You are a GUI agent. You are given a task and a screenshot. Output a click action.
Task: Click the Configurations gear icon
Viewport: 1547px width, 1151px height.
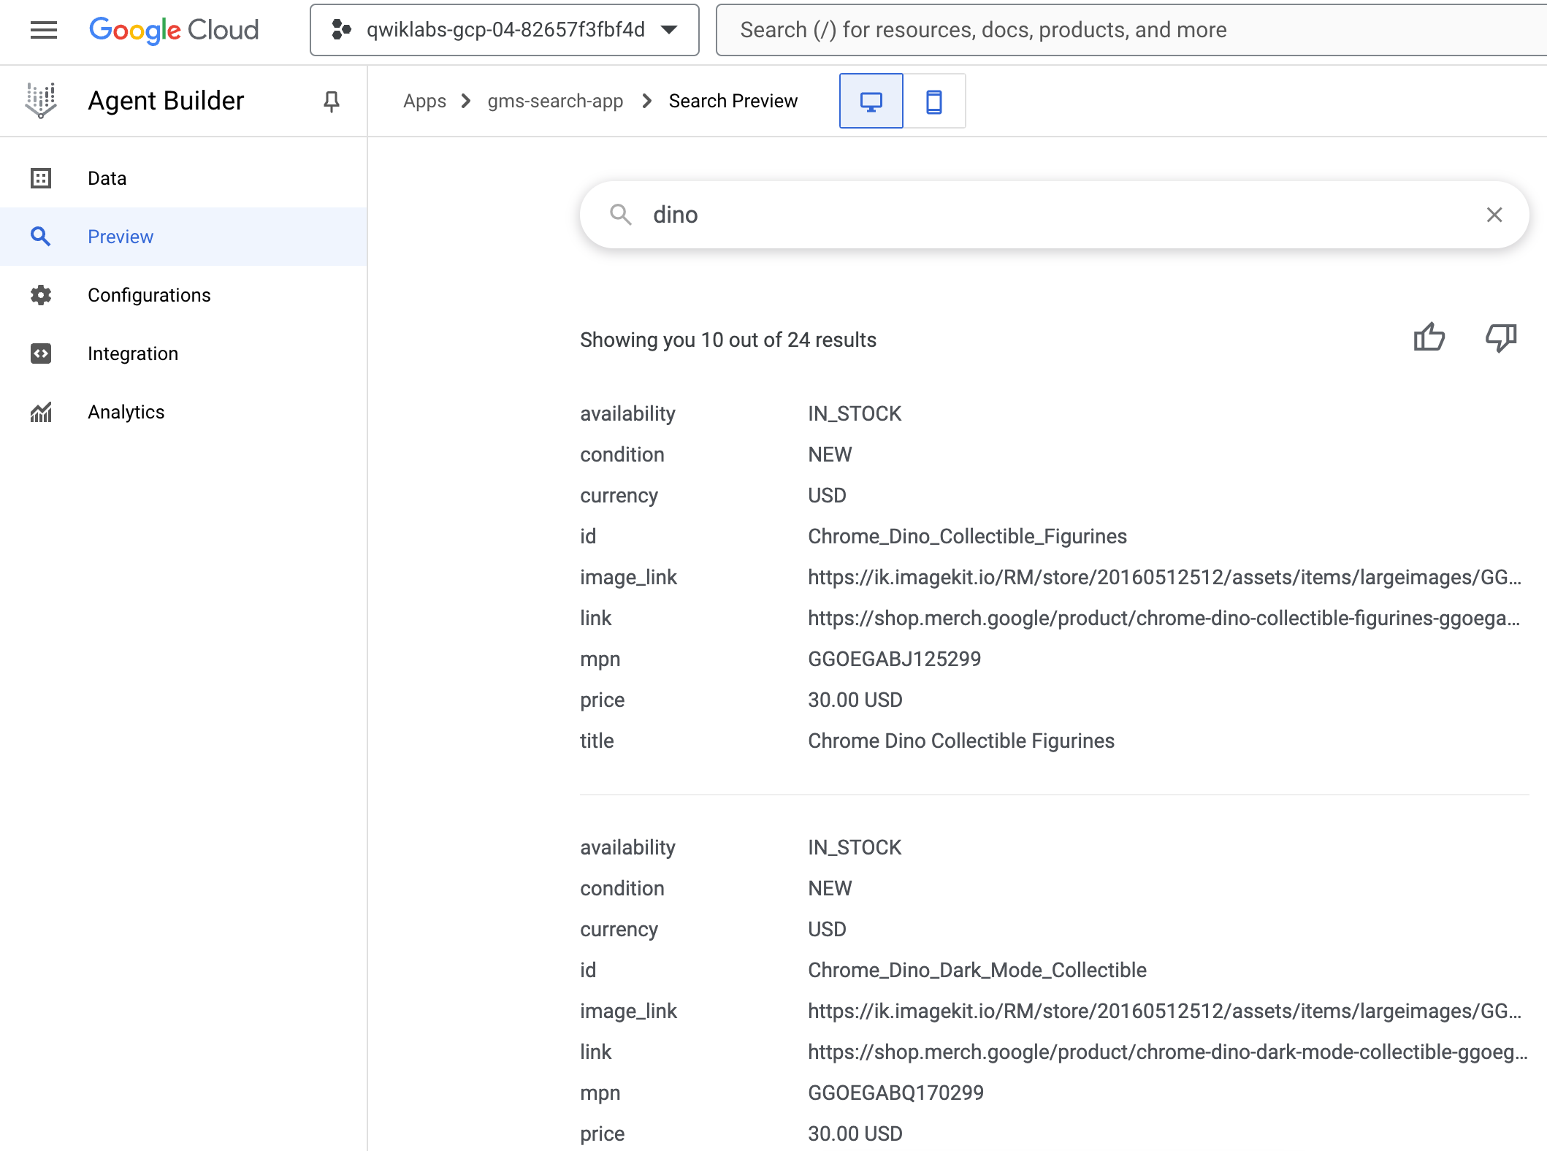tap(41, 295)
